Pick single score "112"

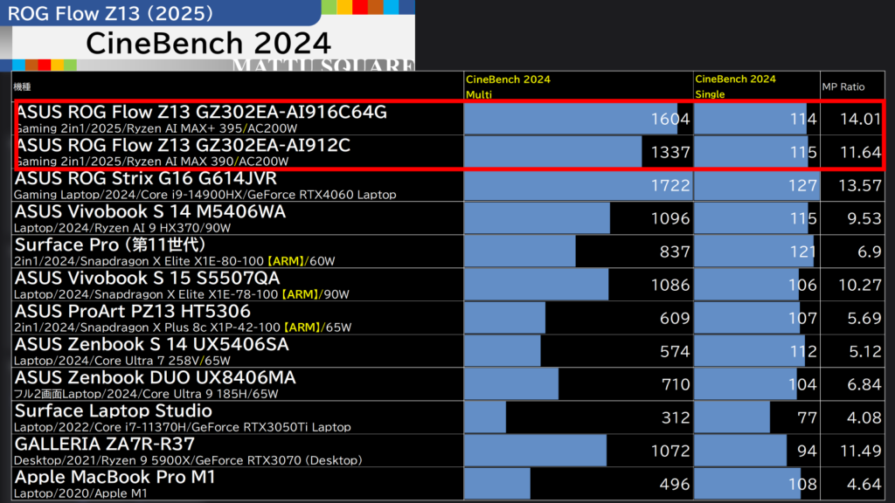point(803,351)
